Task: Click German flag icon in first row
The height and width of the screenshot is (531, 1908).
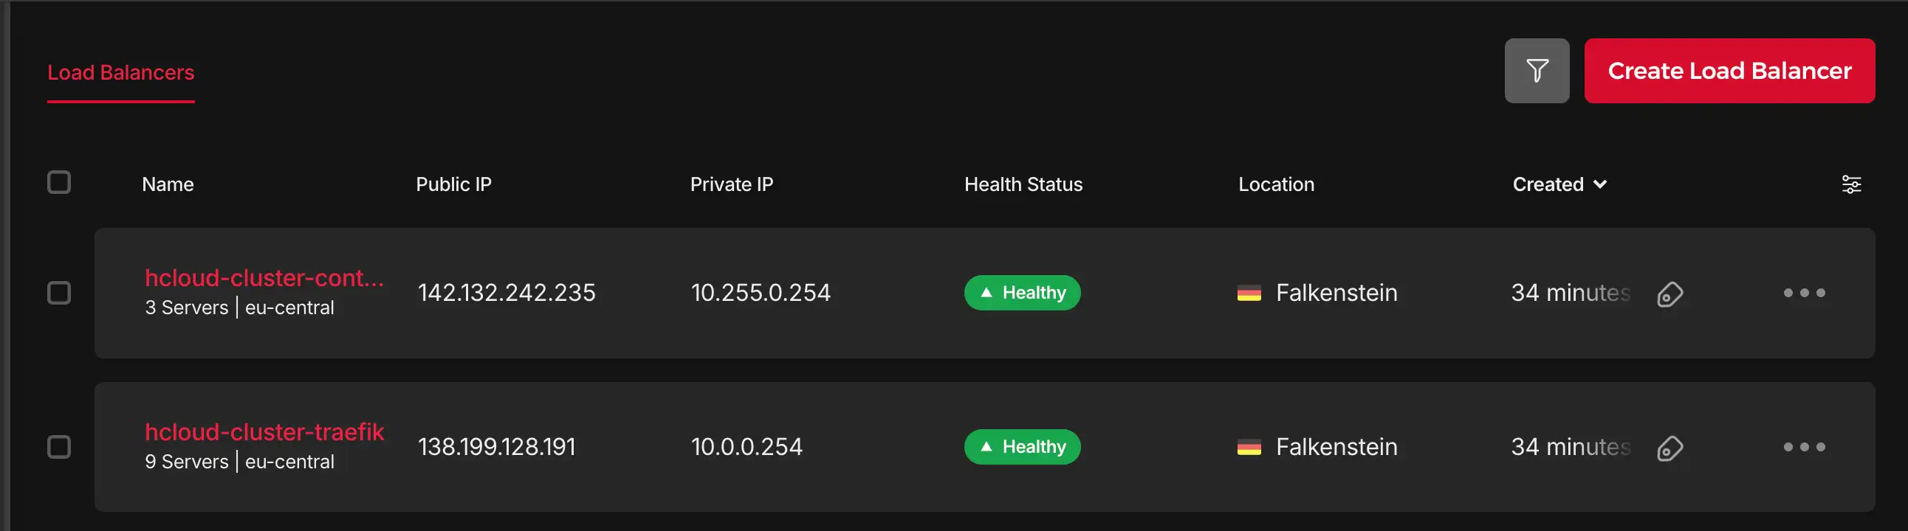Action: tap(1249, 294)
